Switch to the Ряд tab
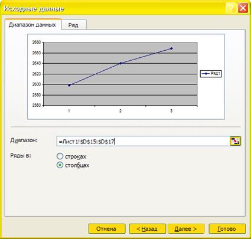This screenshot has height=239, width=251. 74,25
